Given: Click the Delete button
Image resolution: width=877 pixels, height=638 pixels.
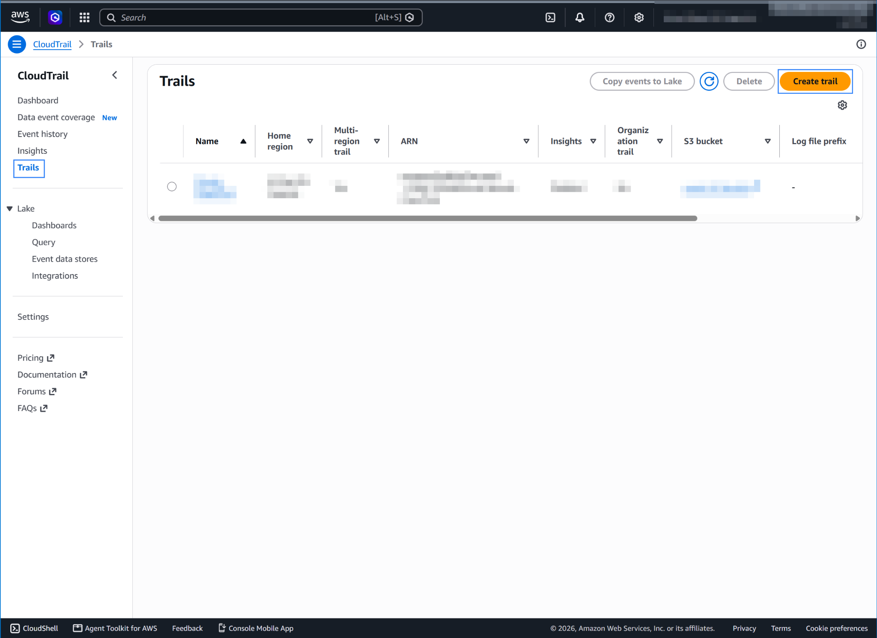Looking at the screenshot, I should (749, 81).
